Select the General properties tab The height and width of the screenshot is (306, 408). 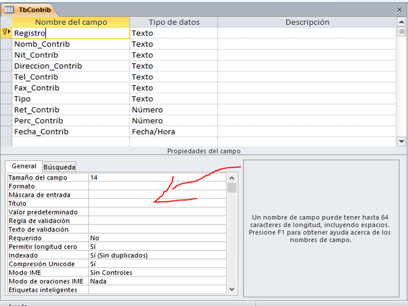coord(23,166)
